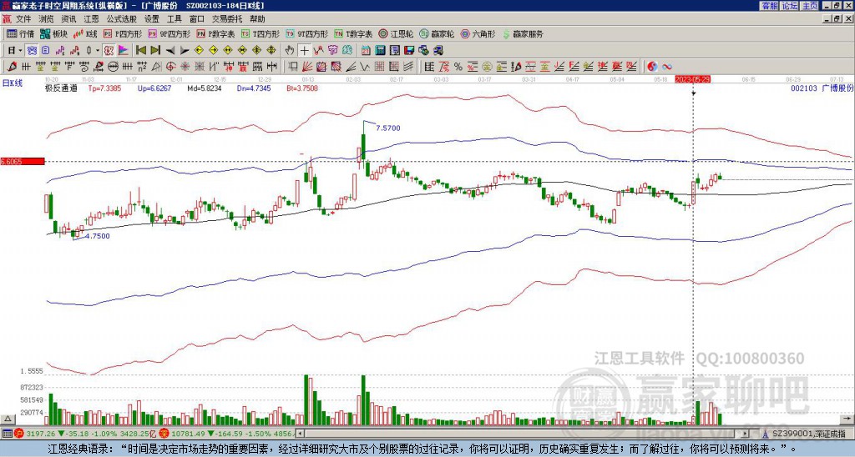Click the save floppy-disk icon
The image size is (855, 457).
tap(409, 50)
